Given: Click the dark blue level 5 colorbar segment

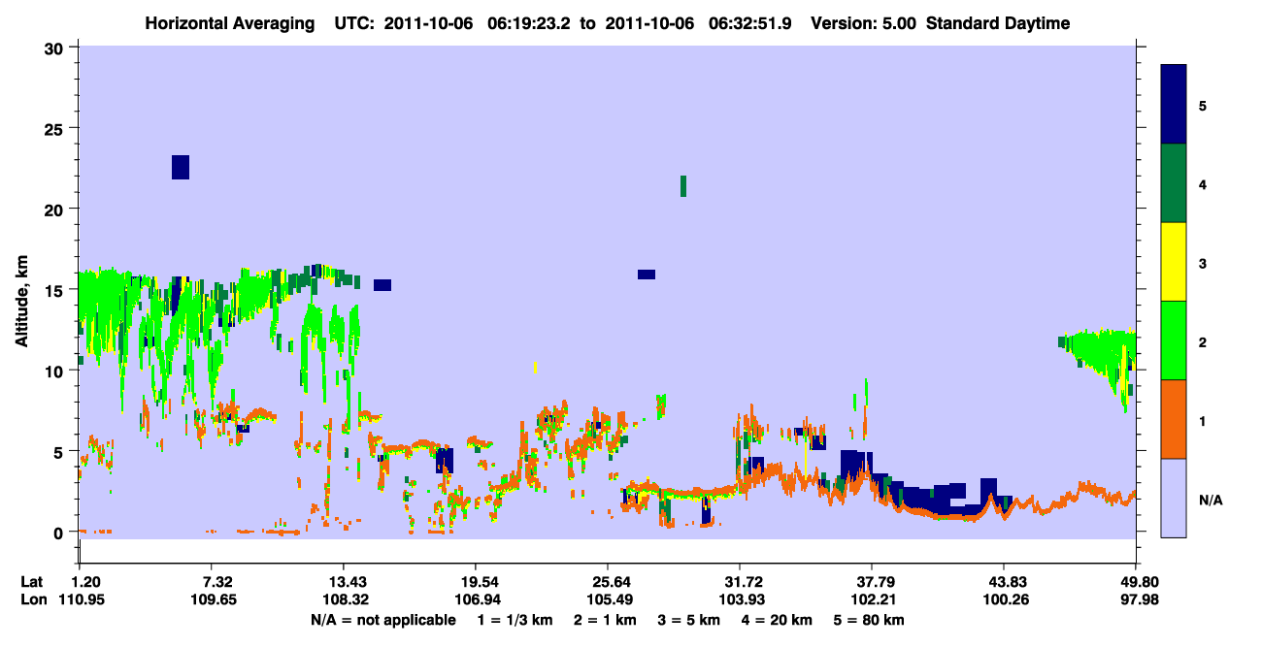Looking at the screenshot, I should [1174, 104].
